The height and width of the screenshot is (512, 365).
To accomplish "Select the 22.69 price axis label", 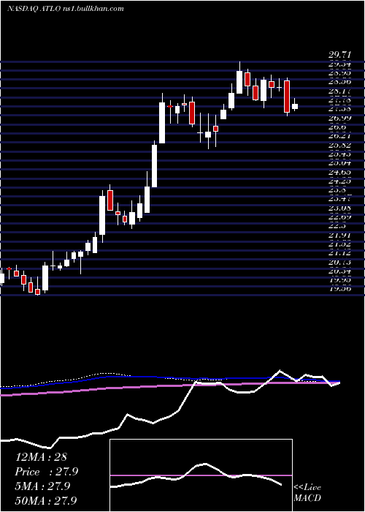I will tap(339, 217).
